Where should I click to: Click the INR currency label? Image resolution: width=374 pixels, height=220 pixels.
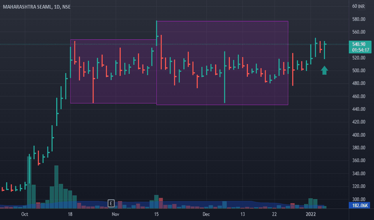pyautogui.click(x=361, y=6)
